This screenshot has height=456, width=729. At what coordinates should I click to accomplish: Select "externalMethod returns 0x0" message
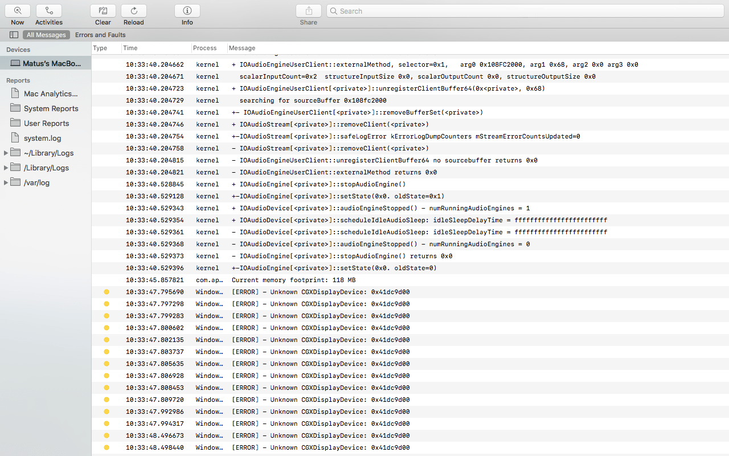click(334, 172)
